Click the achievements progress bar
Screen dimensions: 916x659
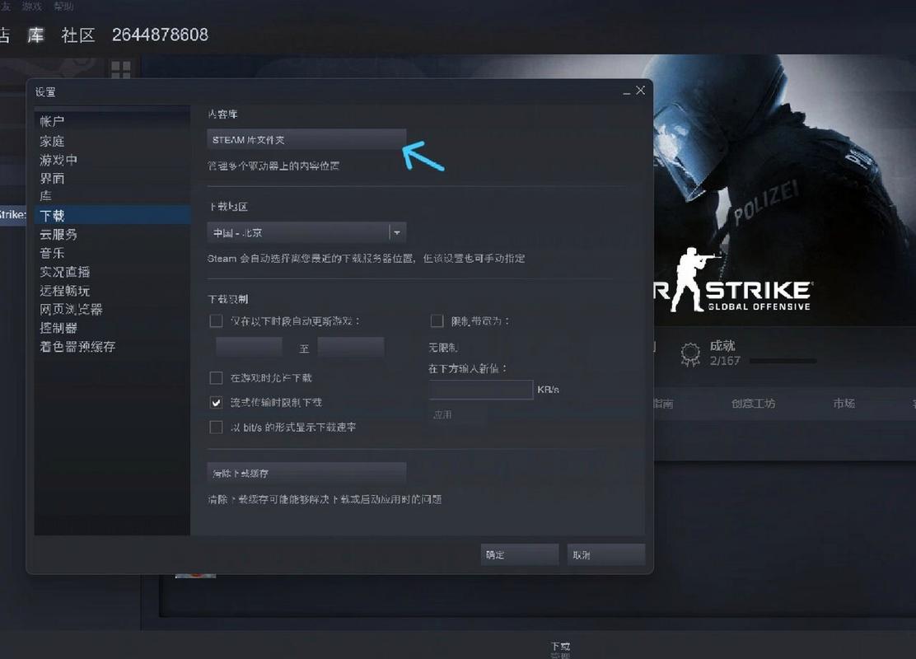pos(783,361)
